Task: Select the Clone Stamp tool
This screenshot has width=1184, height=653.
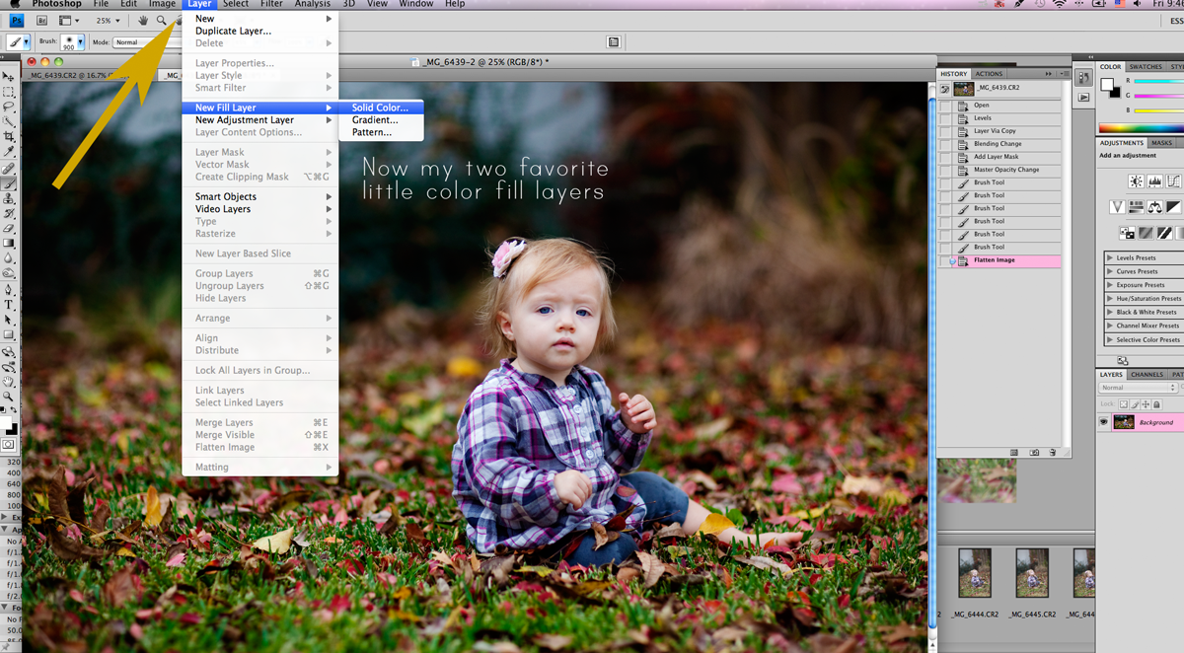Action: coord(9,198)
